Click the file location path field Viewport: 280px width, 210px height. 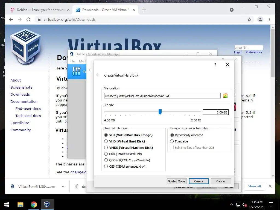pos(162,96)
